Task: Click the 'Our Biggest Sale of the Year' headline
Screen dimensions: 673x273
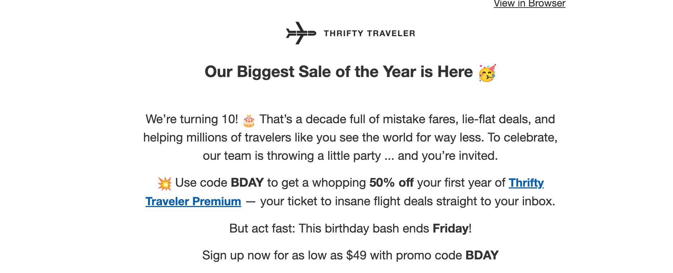Action: tap(338, 72)
